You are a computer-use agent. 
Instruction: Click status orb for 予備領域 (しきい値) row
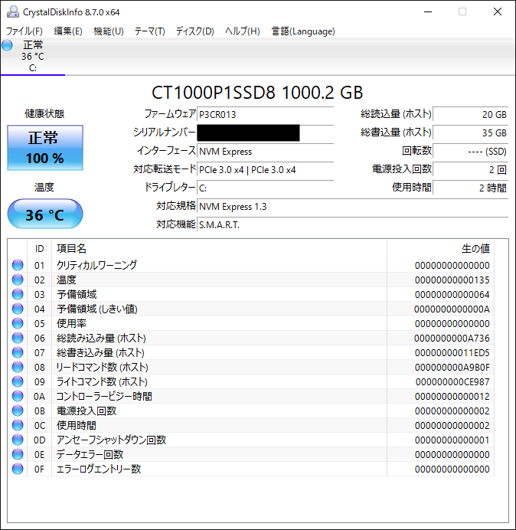(18, 309)
